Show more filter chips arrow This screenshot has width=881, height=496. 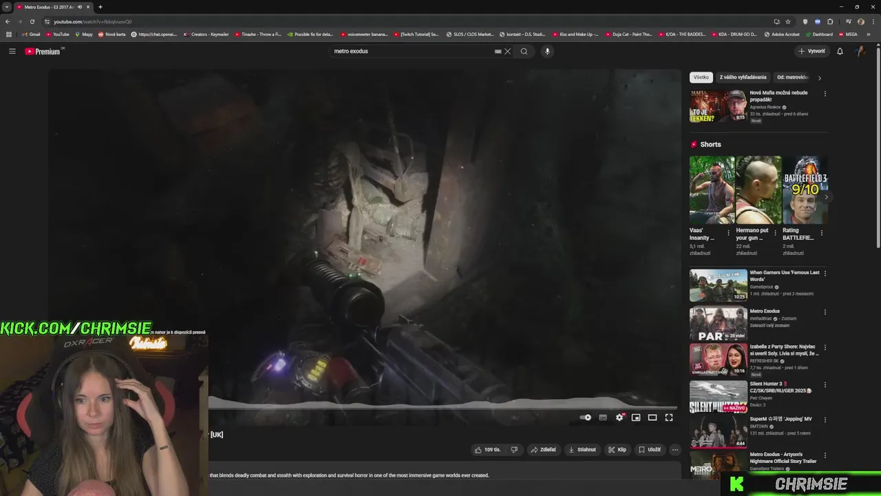tap(819, 78)
